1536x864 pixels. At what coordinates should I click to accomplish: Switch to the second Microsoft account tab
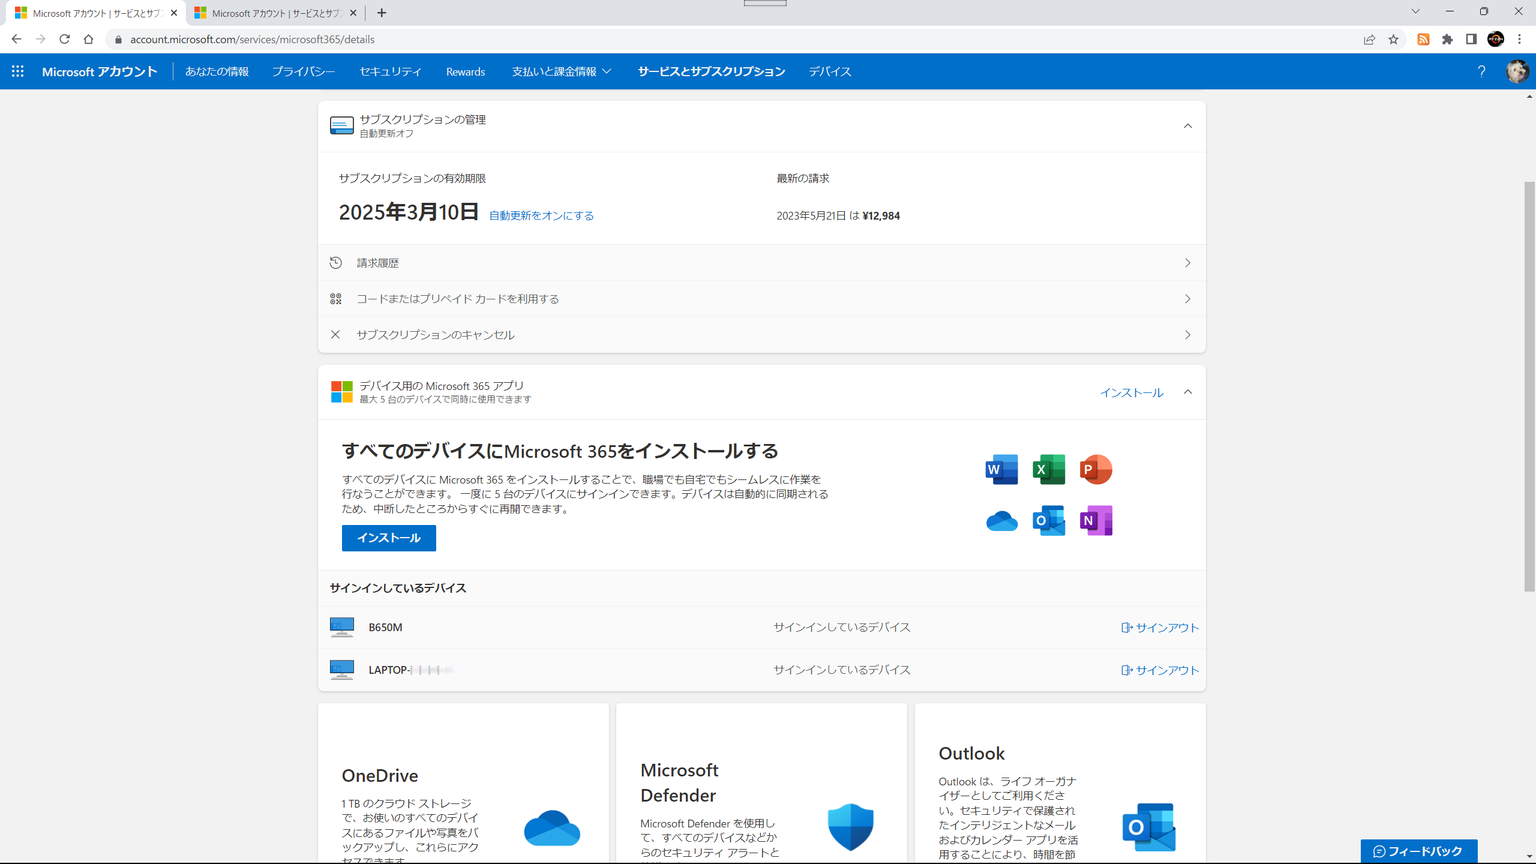(x=276, y=13)
